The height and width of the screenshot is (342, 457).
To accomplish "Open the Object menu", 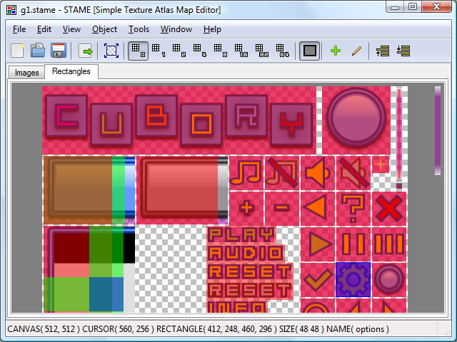I will point(104,29).
